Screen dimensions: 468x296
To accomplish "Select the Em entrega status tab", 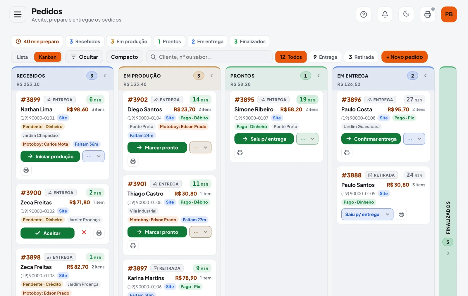I will (x=207, y=41).
